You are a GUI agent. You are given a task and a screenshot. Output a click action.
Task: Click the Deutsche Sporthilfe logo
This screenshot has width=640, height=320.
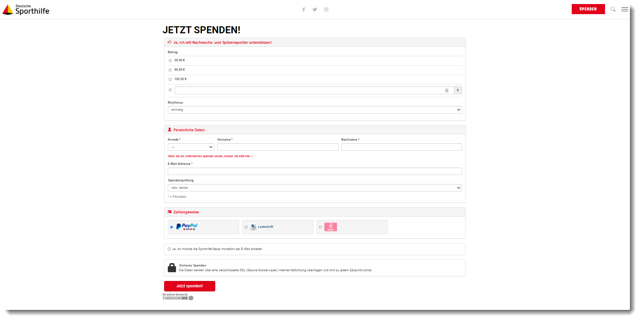click(x=25, y=9)
